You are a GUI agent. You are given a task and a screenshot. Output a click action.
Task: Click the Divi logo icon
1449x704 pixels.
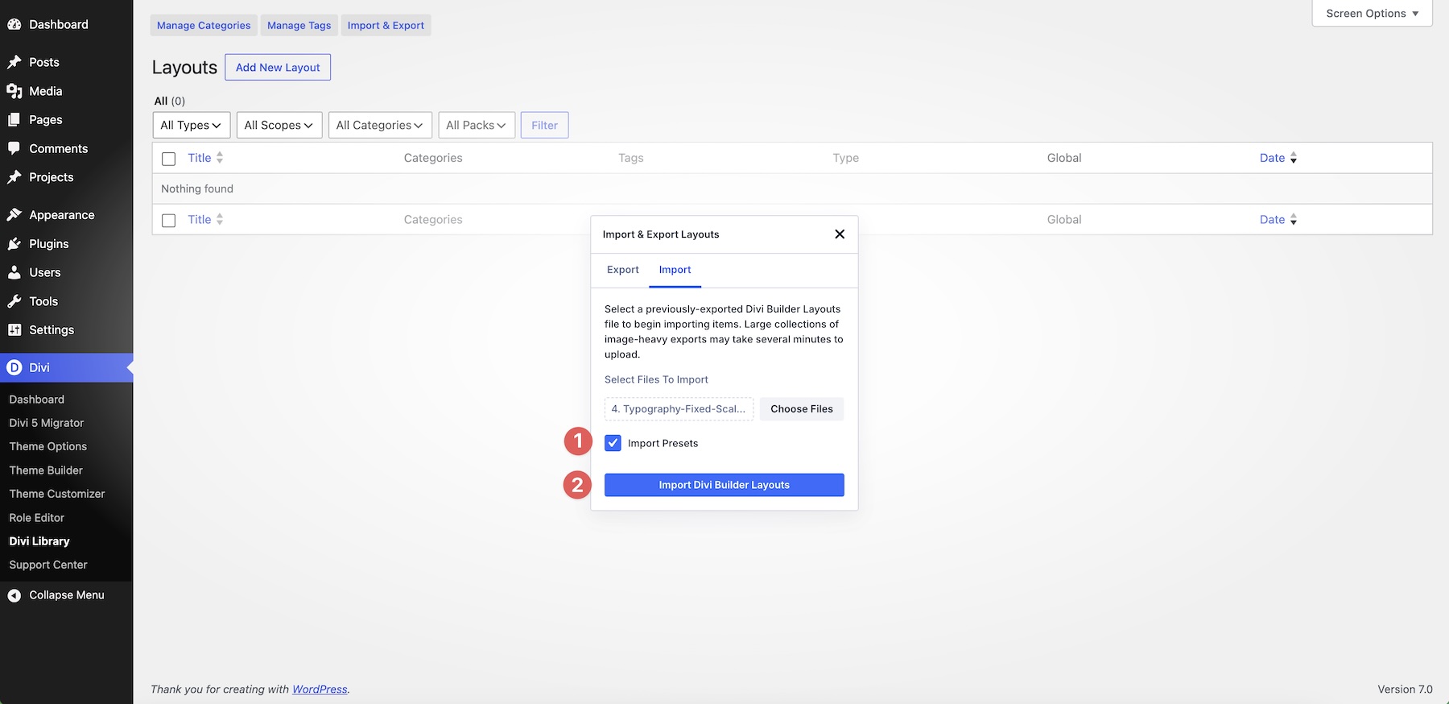(x=14, y=367)
